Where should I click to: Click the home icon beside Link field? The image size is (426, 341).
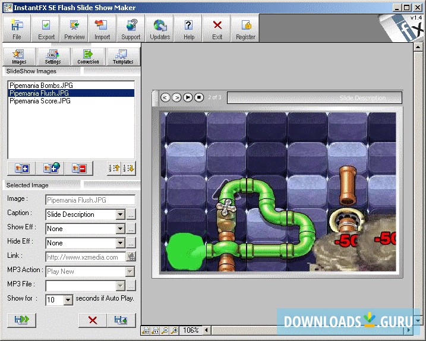pyautogui.click(x=131, y=256)
